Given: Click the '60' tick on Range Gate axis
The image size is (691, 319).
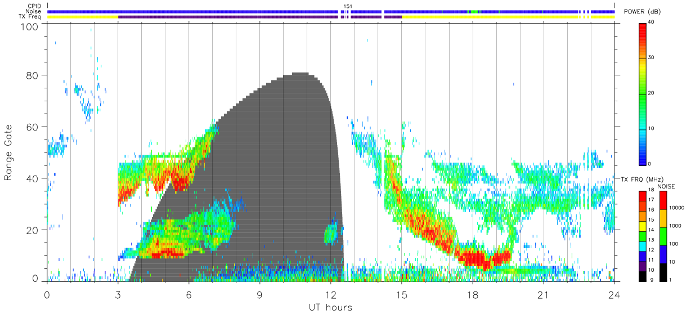Looking at the screenshot, I should coord(33,127).
